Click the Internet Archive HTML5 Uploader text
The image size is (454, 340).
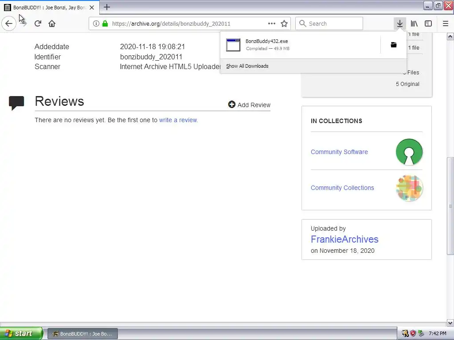pyautogui.click(x=170, y=66)
